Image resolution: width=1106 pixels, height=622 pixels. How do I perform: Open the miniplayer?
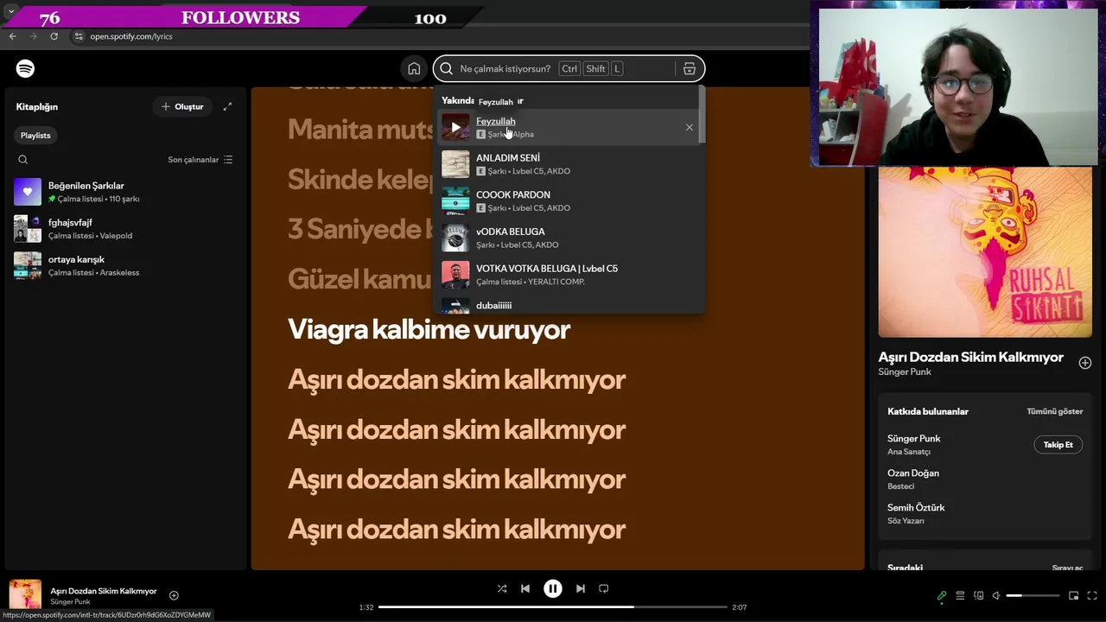pos(1073,595)
